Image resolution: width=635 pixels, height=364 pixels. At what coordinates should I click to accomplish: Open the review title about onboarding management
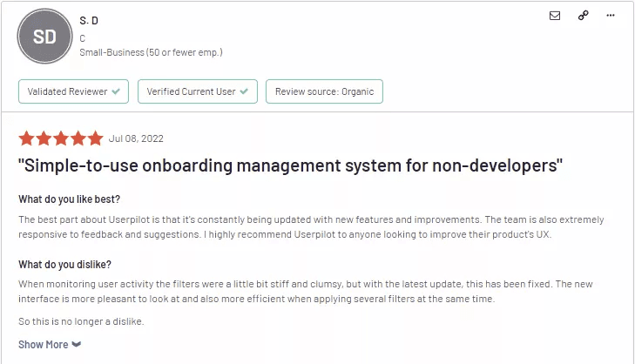click(290, 165)
